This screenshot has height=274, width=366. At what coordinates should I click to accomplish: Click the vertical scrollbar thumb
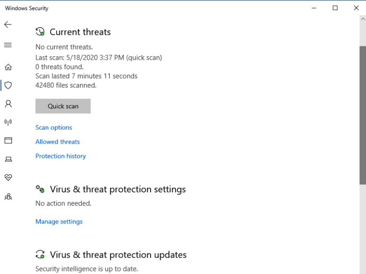(x=362, y=115)
